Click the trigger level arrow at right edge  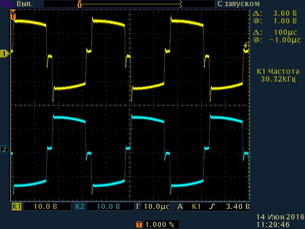tap(246, 46)
